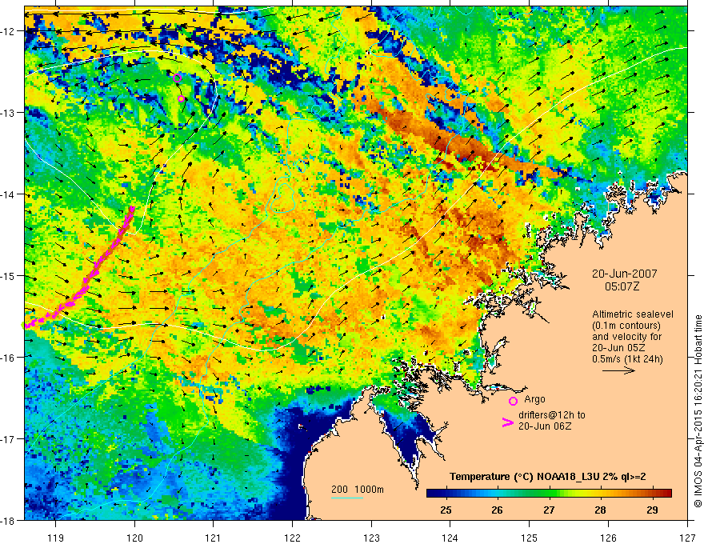The image size is (704, 544).
Task: Click the (0.1m contours) text
Action: (626, 326)
